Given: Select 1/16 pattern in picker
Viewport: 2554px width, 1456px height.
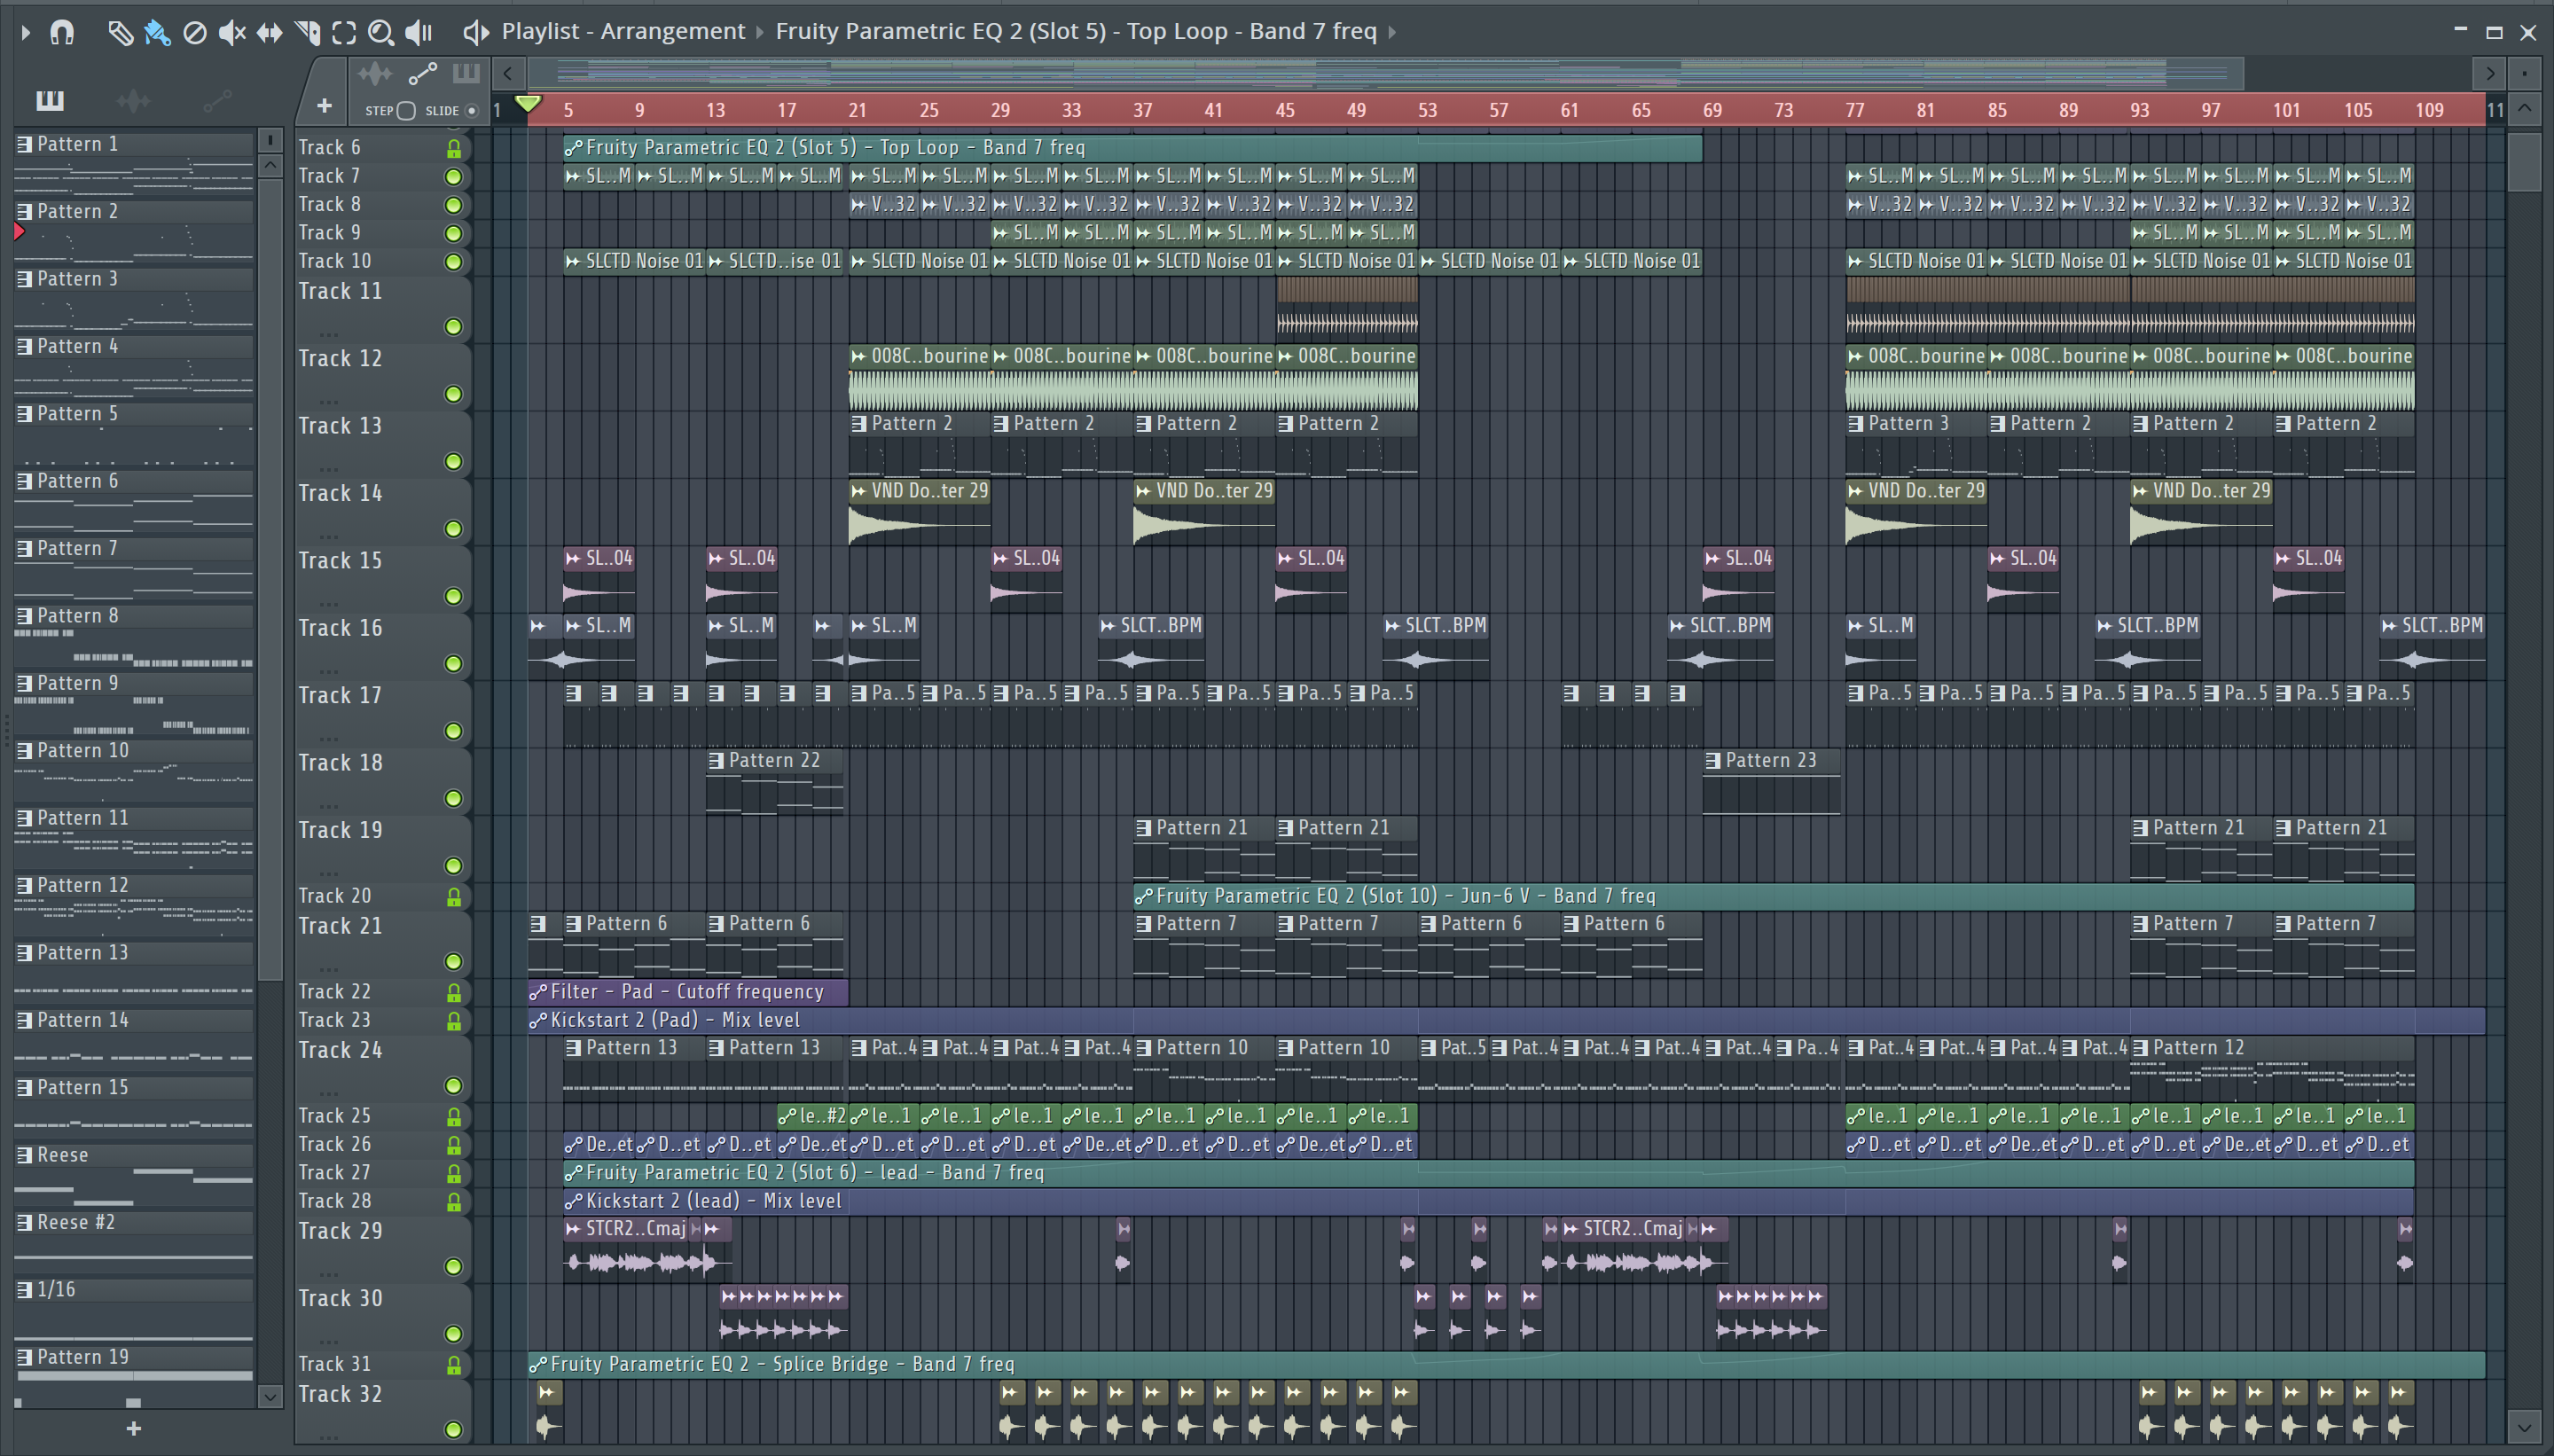Looking at the screenshot, I should point(134,1290).
